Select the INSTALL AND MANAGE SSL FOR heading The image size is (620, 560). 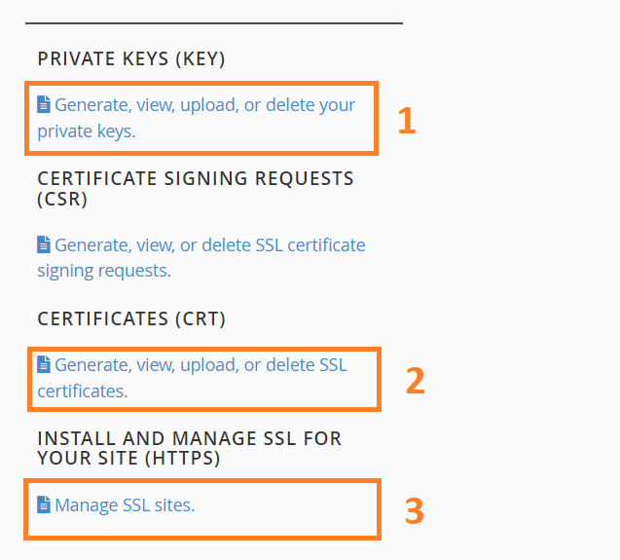[190, 438]
